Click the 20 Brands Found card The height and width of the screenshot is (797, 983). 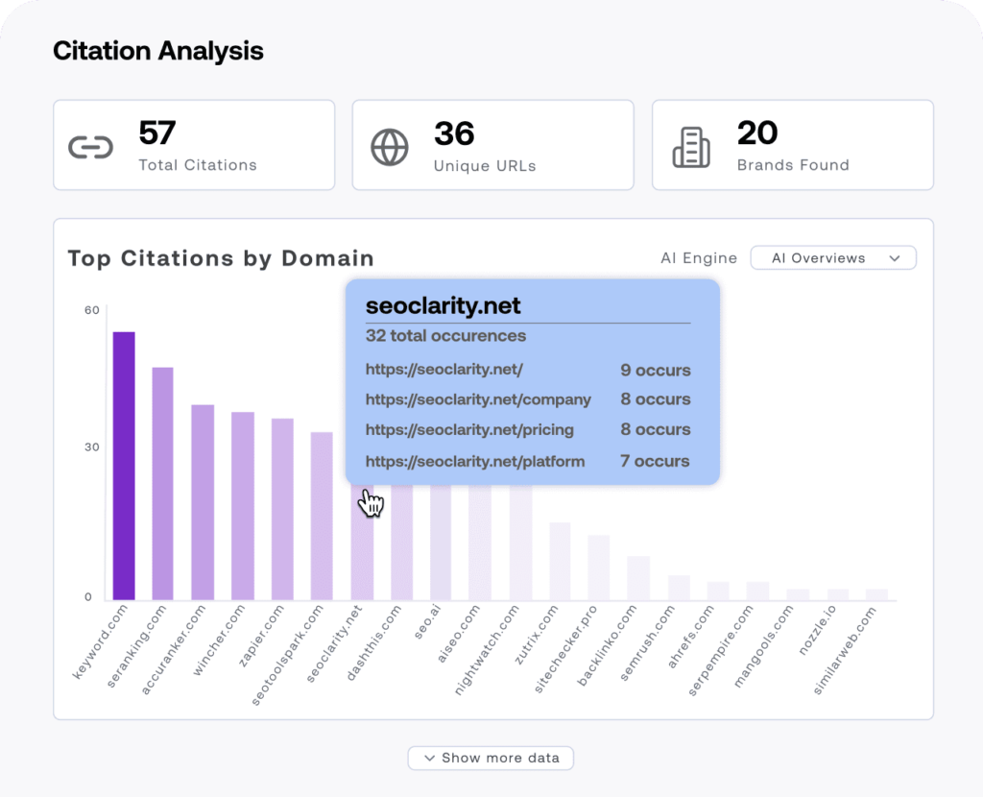coord(793,145)
